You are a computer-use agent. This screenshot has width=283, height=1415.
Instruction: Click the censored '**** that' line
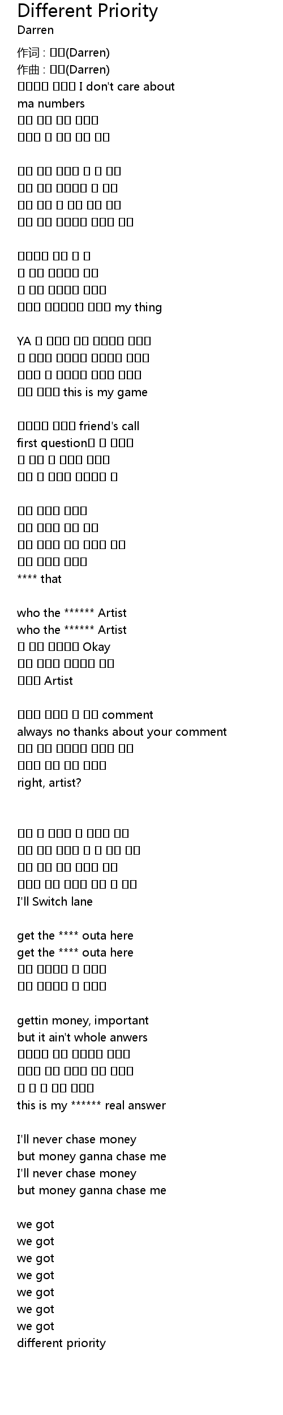pos(40,579)
